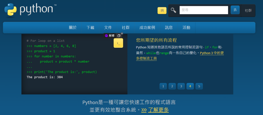Click the yellow 捐 donate button
This screenshot has height=115, width=263.
[x=162, y=11]
